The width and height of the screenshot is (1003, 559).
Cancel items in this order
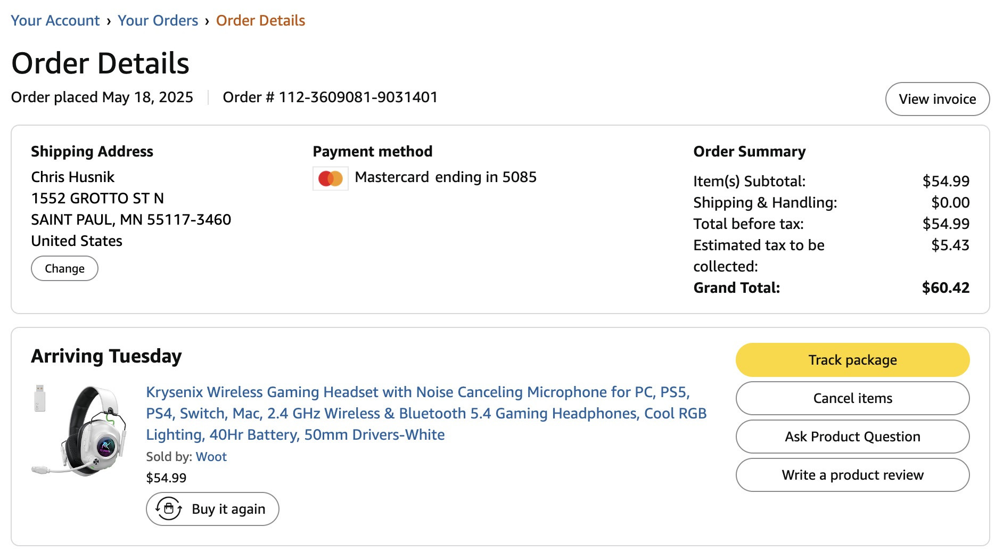pyautogui.click(x=852, y=398)
